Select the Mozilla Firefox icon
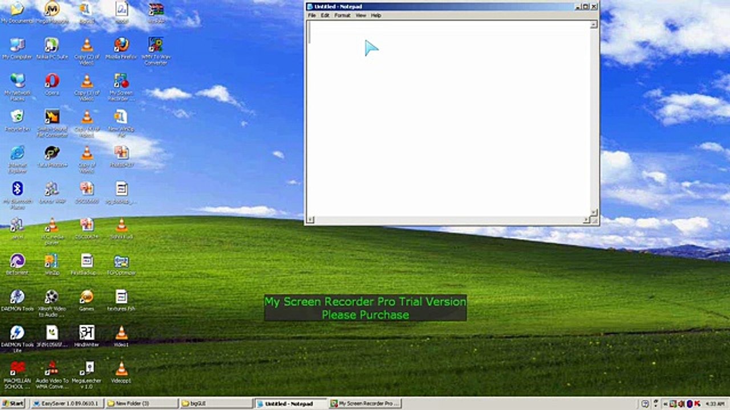The width and height of the screenshot is (730, 410). [121, 49]
